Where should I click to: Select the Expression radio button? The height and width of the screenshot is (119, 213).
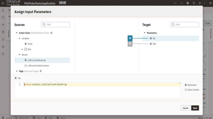tap(186, 85)
